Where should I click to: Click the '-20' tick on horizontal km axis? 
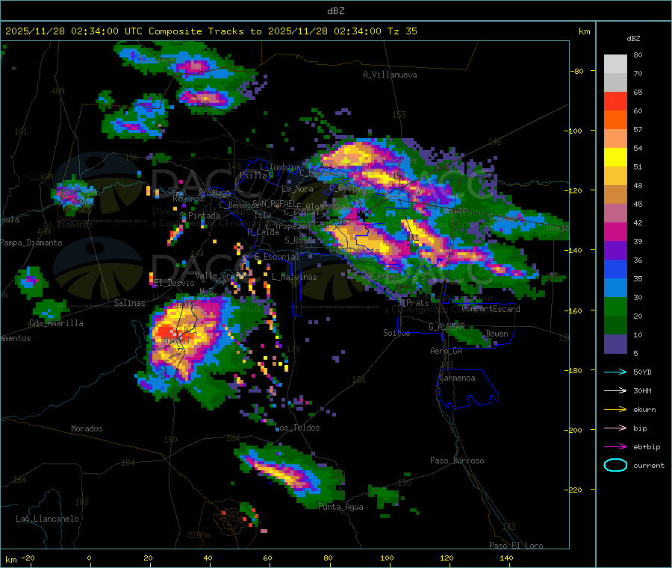[28, 558]
